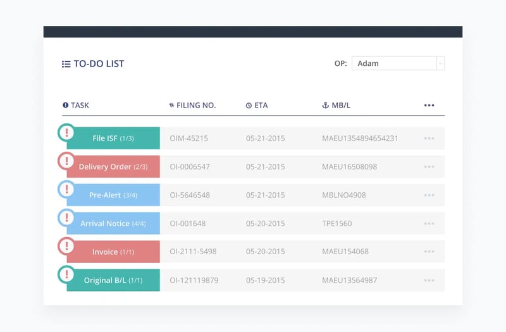Click MB/L number MAEU13564987
Image resolution: width=506 pixels, height=332 pixels.
[349, 280]
